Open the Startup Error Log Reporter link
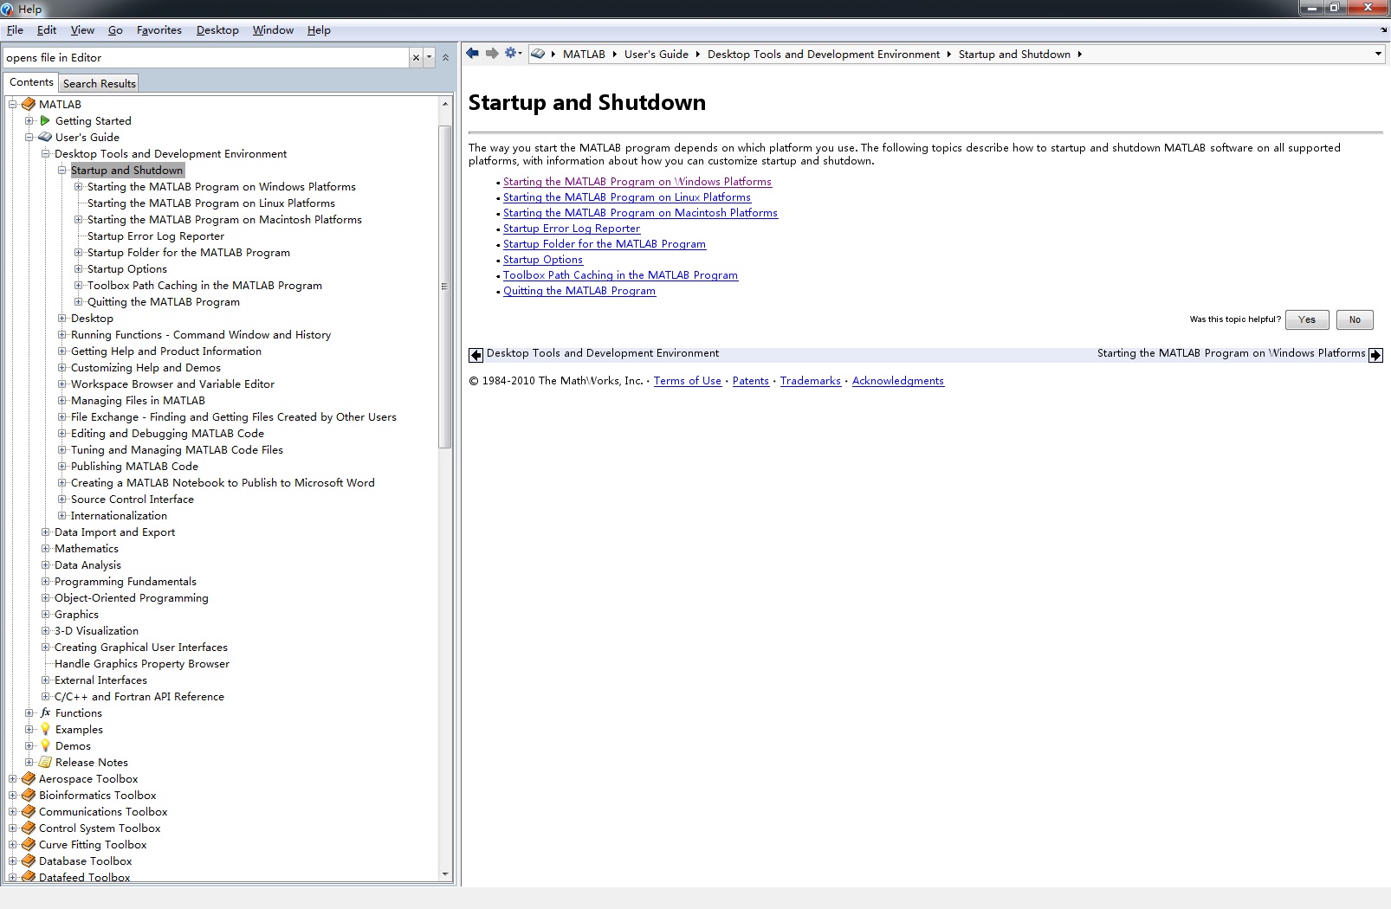 tap(572, 229)
